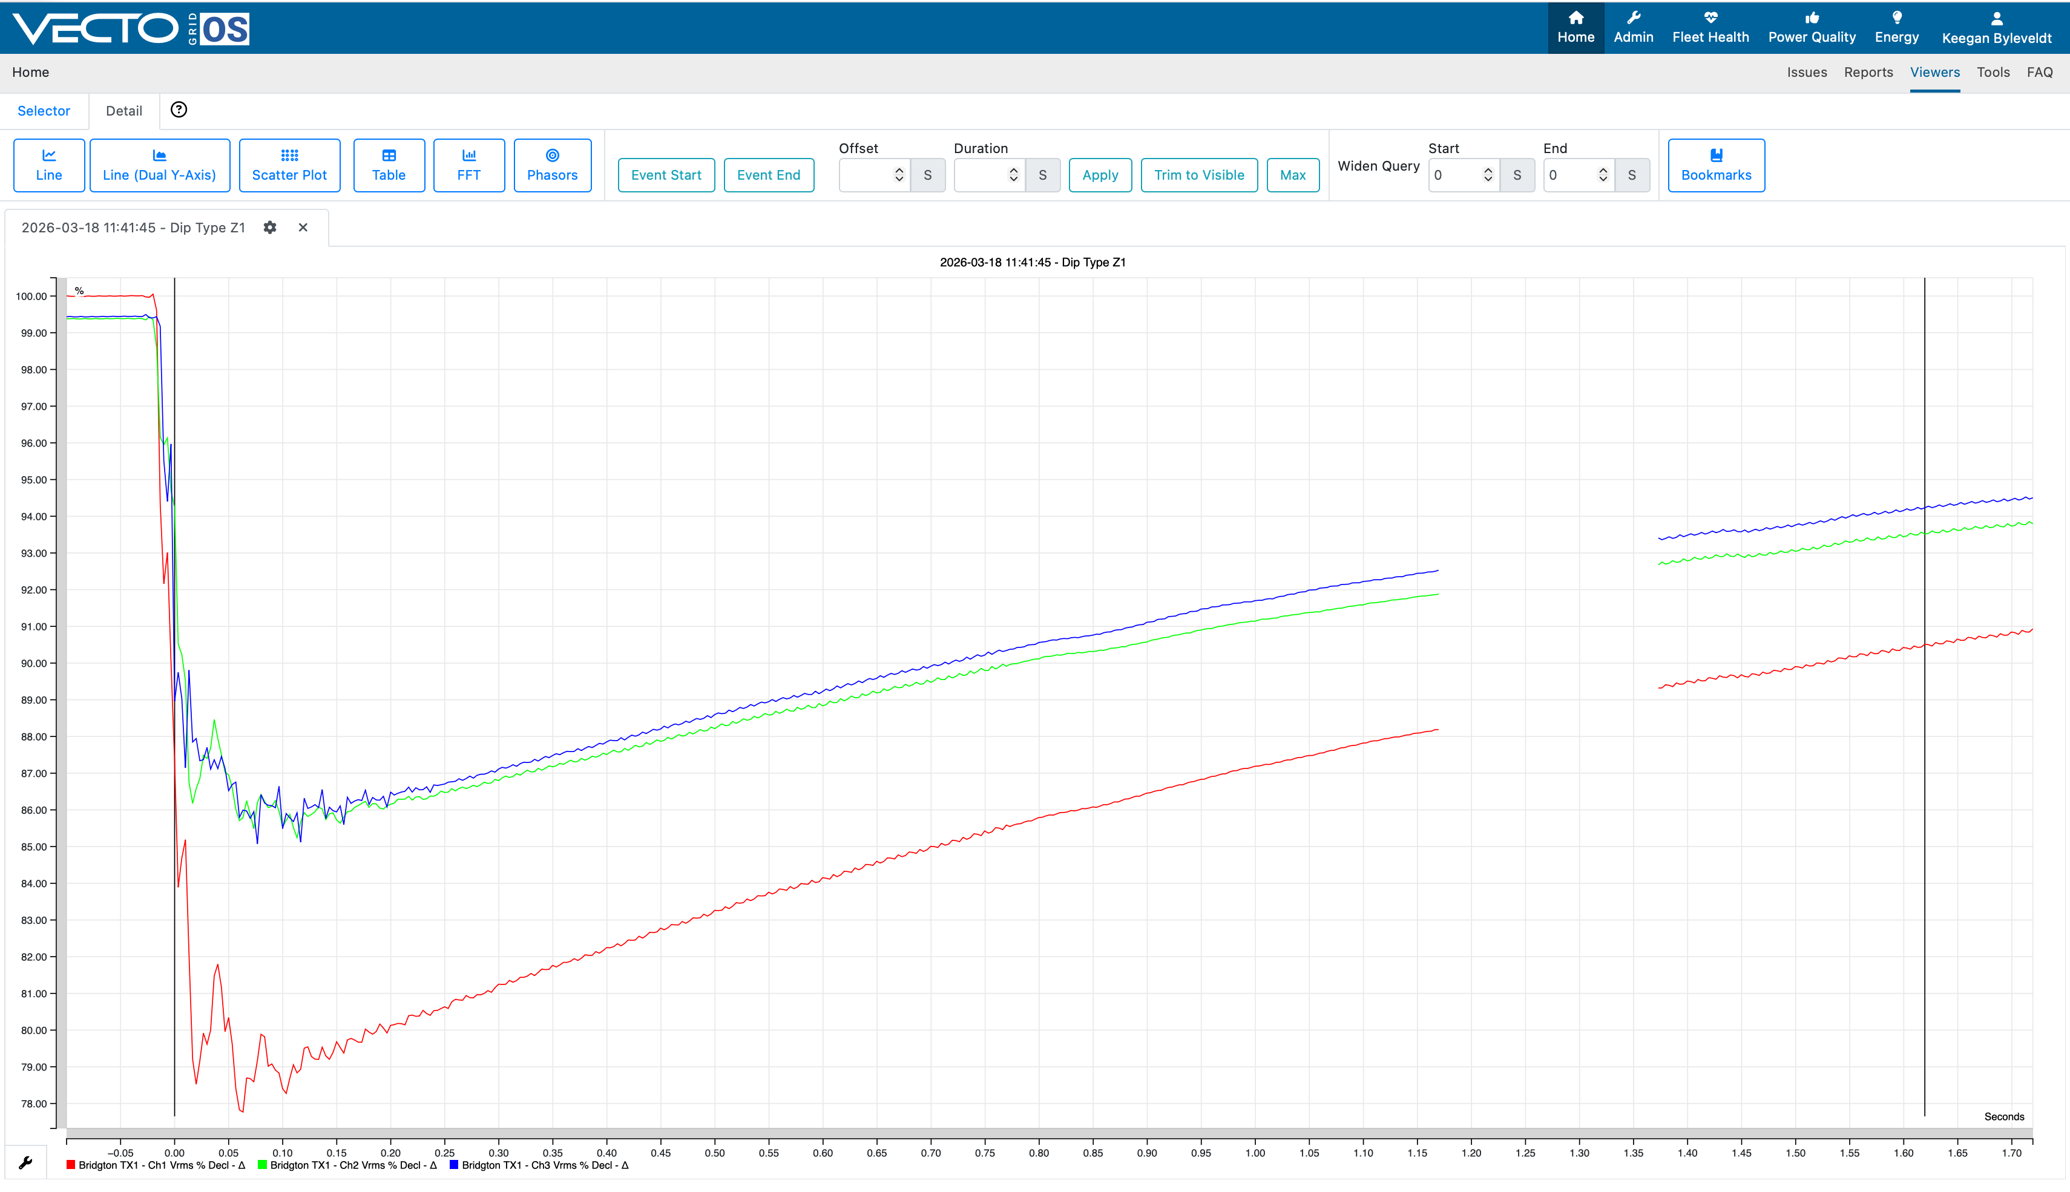Click Trim to Visible button

(x=1199, y=175)
